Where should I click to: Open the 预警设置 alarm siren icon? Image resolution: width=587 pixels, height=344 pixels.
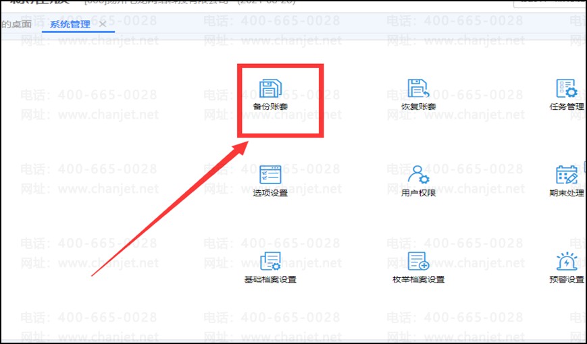point(567,261)
